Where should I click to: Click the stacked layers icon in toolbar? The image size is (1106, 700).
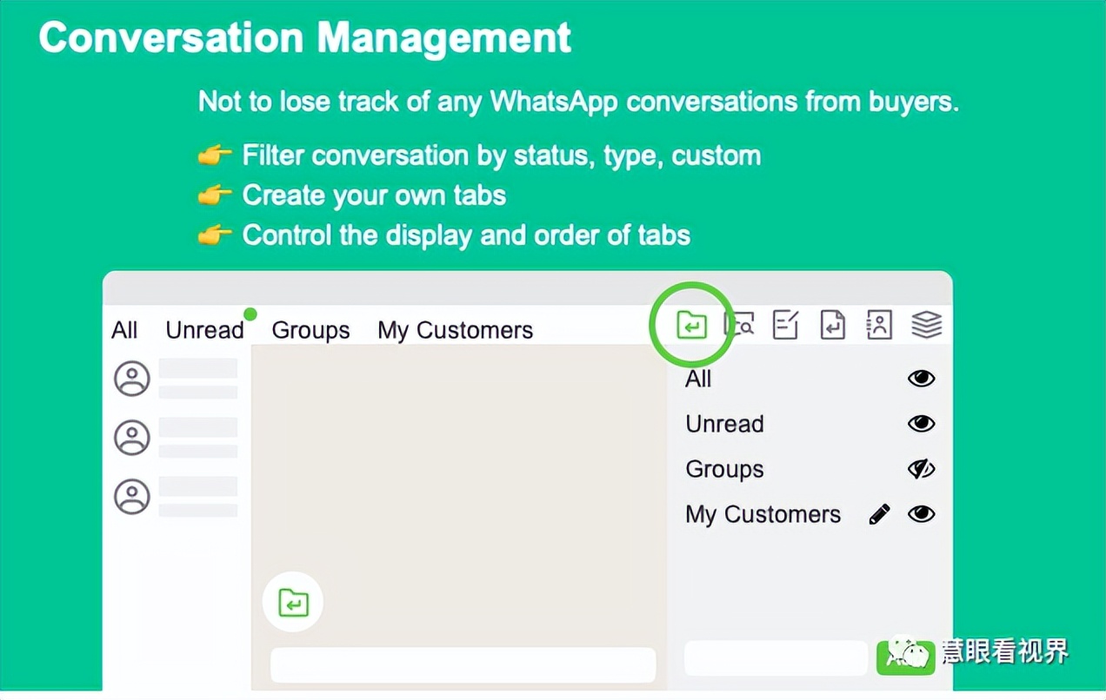click(x=926, y=325)
